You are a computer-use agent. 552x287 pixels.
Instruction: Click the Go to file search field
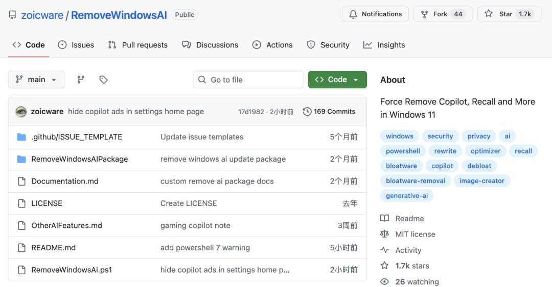(248, 80)
